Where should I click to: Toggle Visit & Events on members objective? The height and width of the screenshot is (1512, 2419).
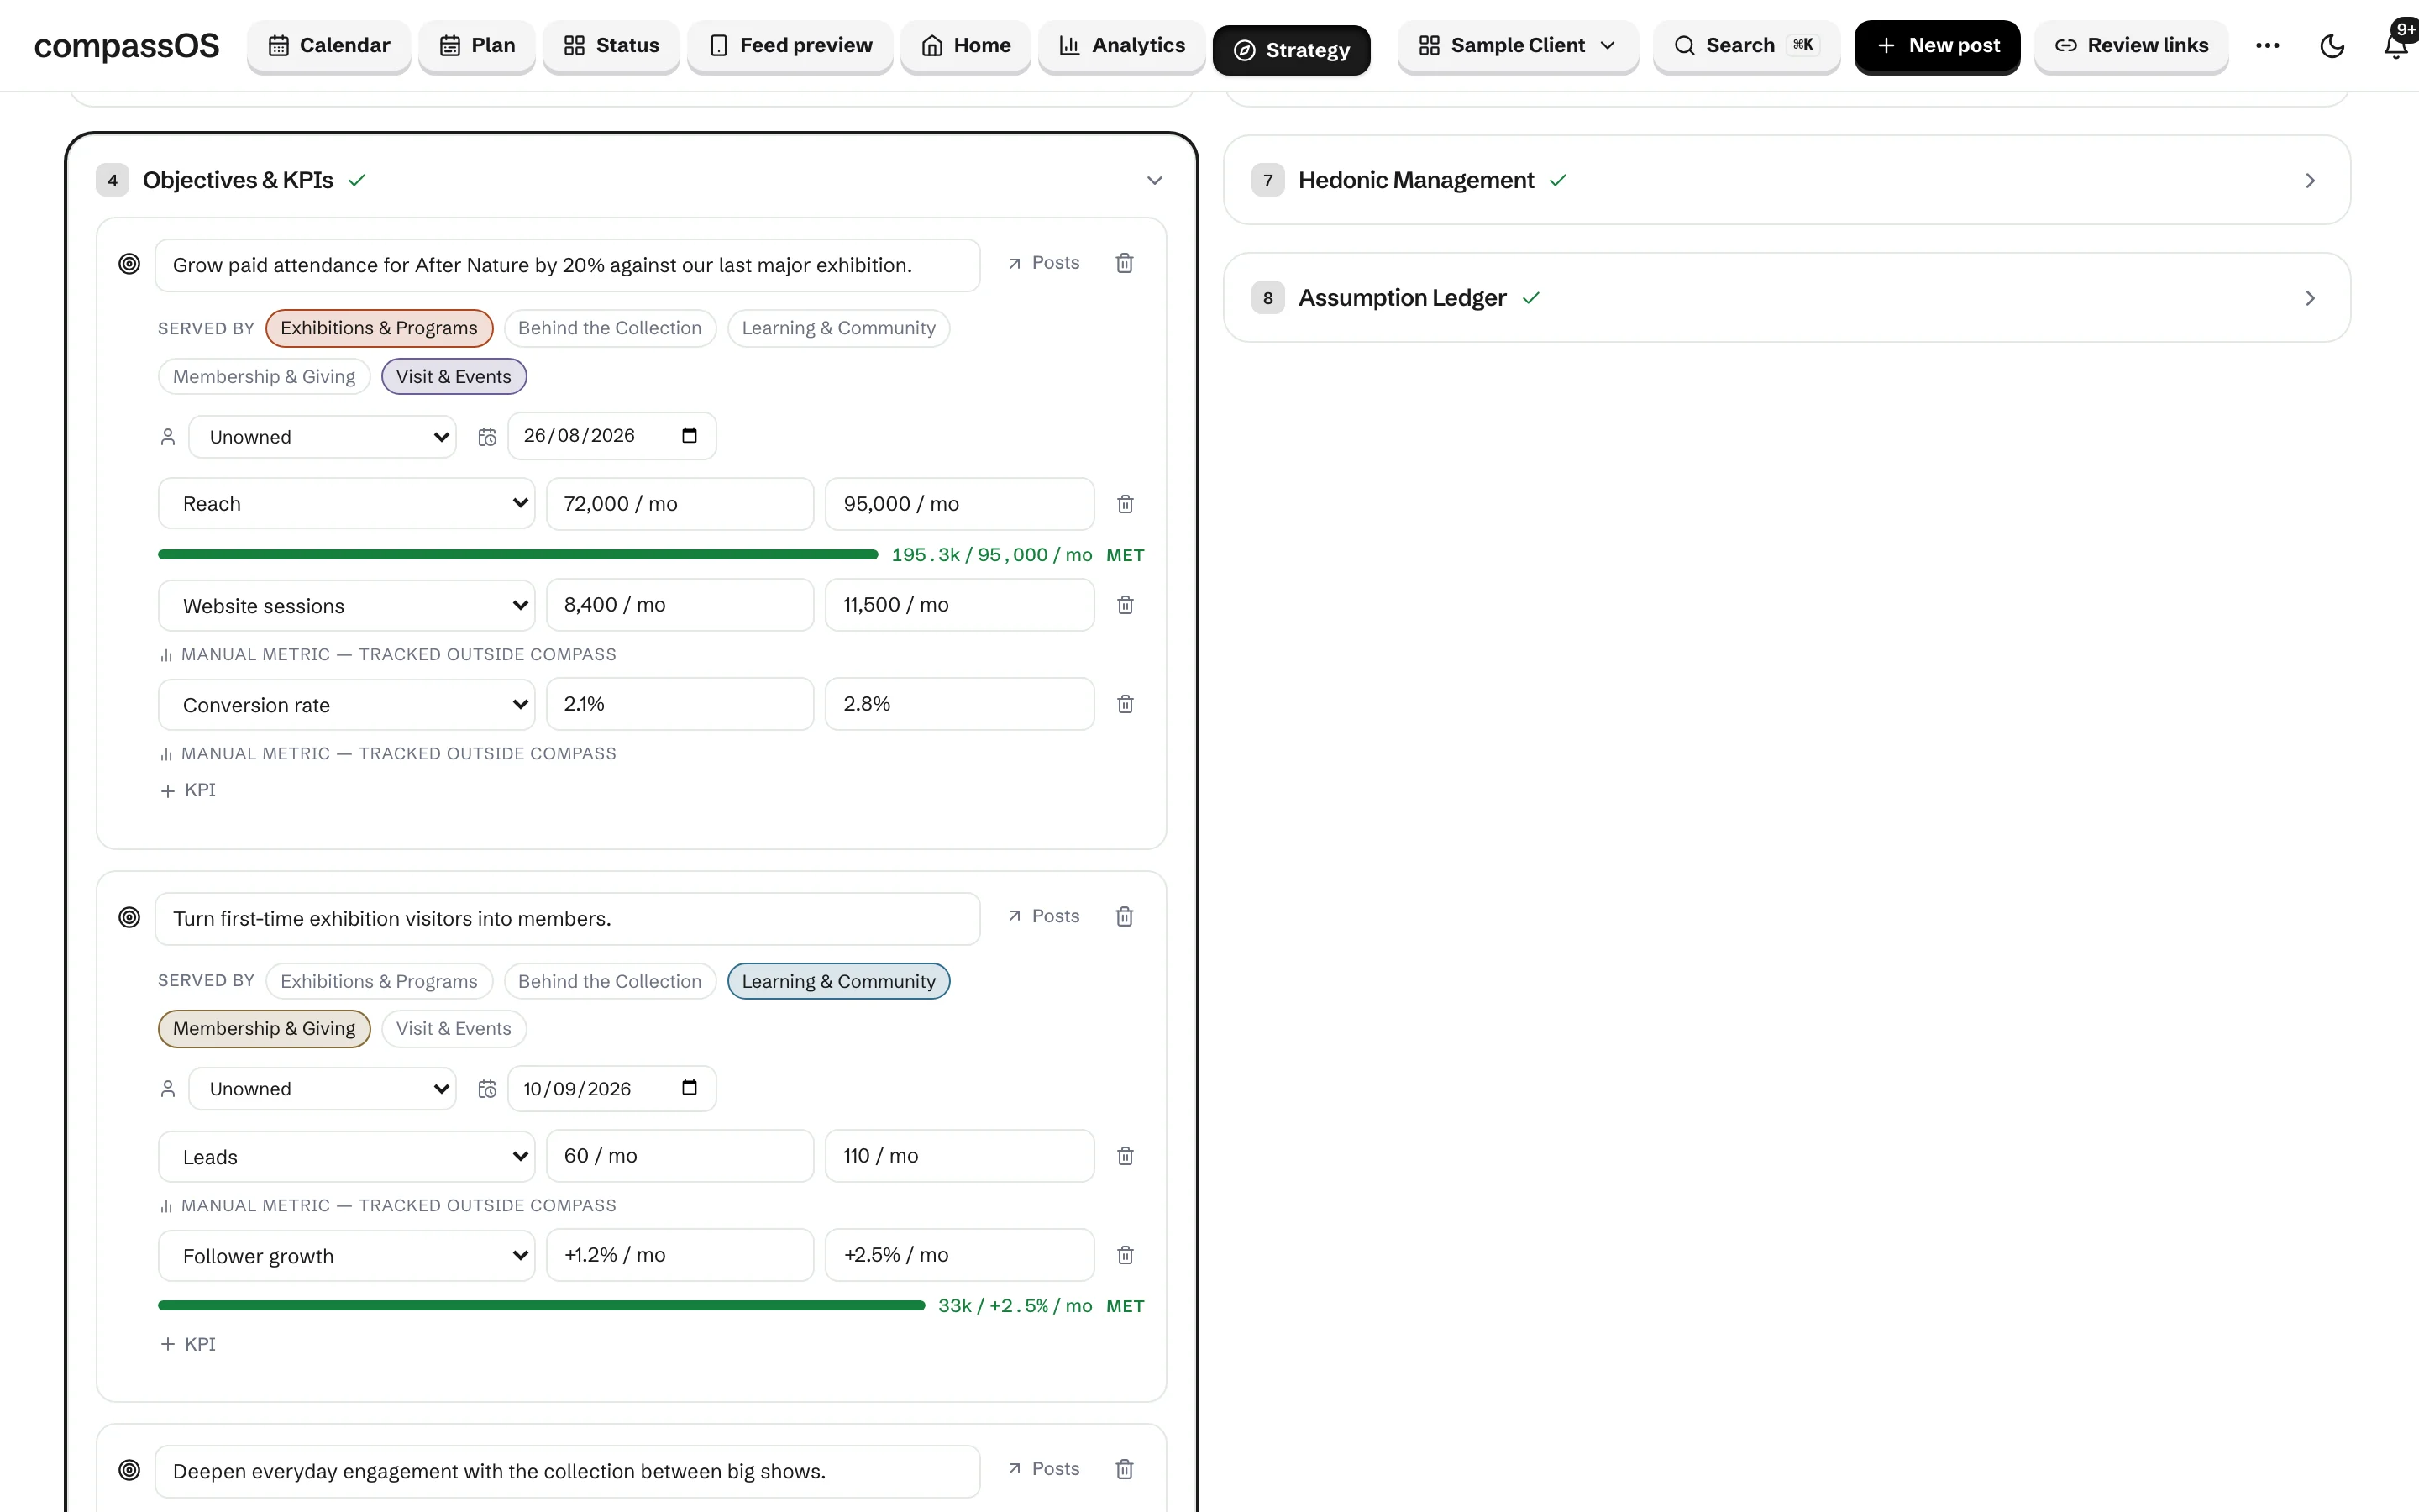(454, 1029)
